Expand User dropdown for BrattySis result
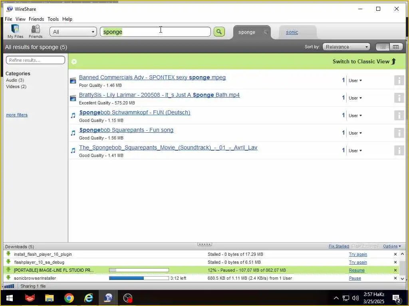This screenshot has height=306, width=409. (x=355, y=98)
